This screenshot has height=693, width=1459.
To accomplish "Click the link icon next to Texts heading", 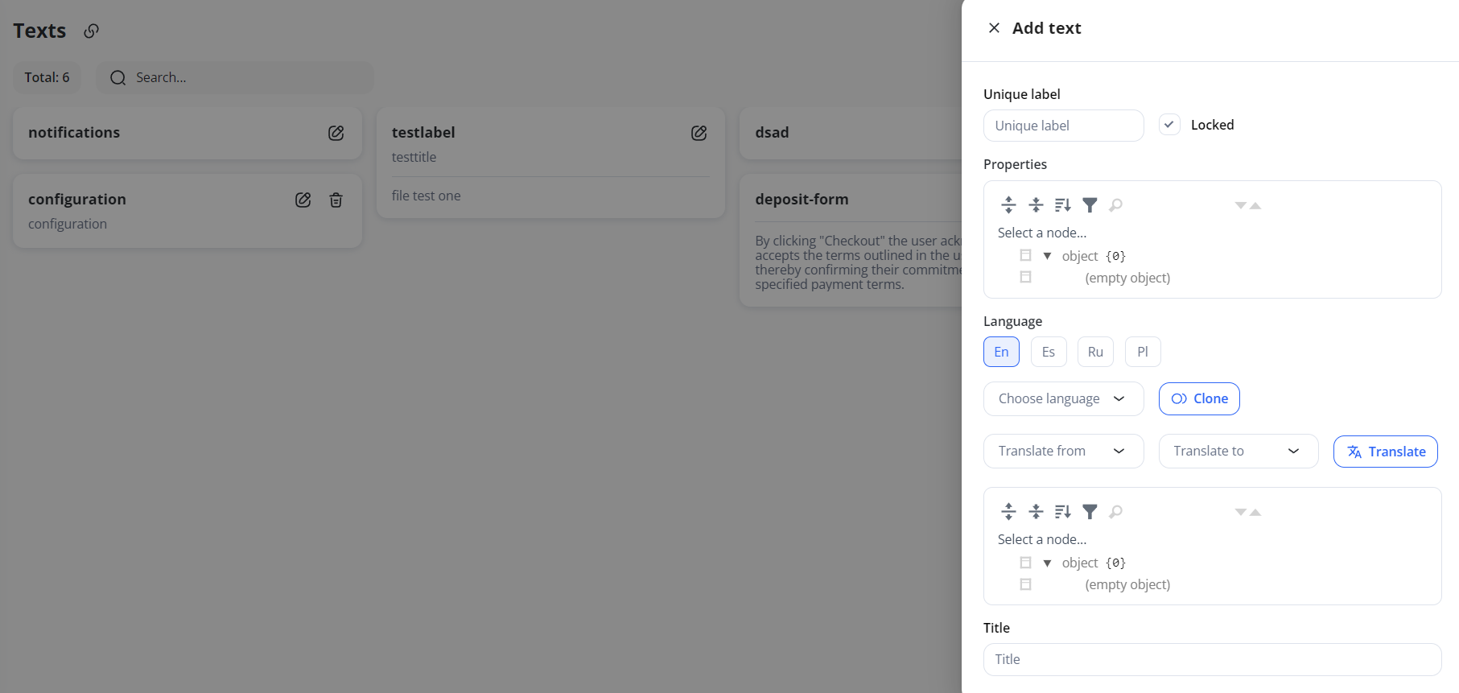I will tap(92, 31).
